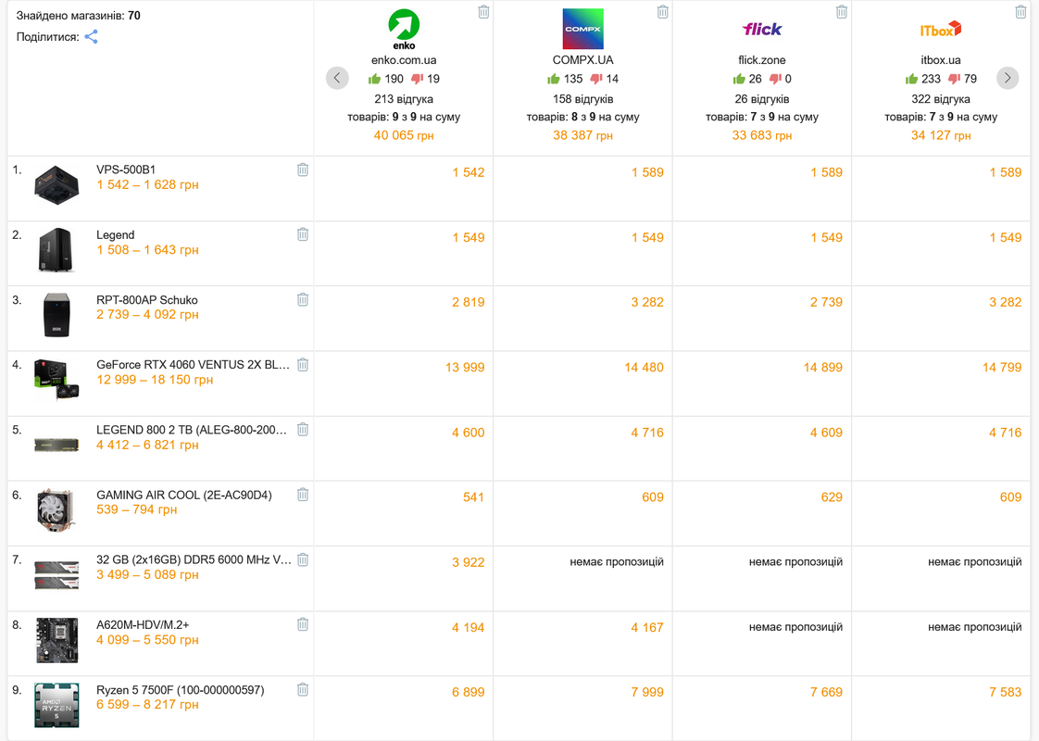Open the enko.com.ua store link

click(404, 60)
